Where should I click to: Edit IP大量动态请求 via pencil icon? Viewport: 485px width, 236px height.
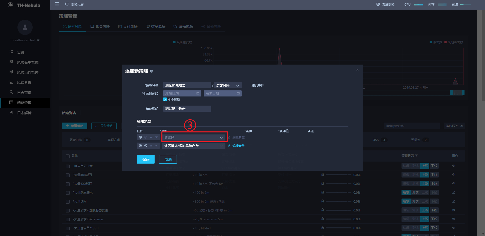(x=454, y=192)
